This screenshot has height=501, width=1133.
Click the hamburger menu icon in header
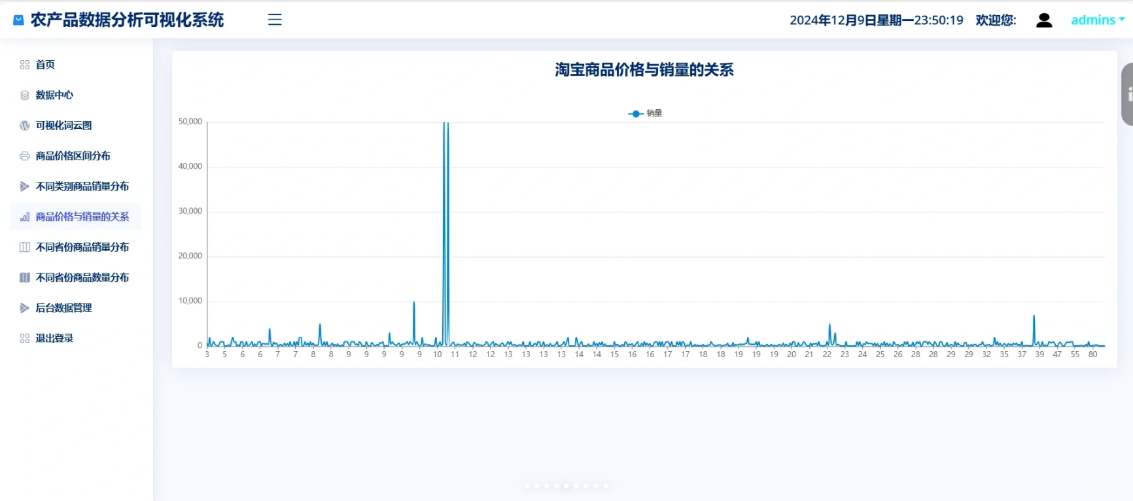[275, 20]
